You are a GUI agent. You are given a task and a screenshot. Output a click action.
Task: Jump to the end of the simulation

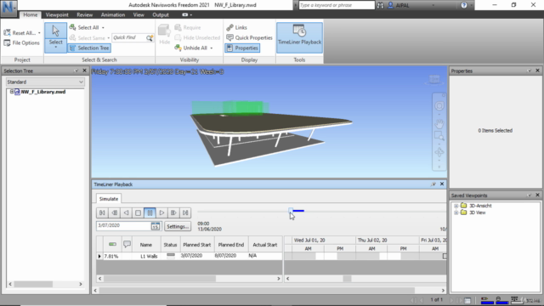tap(185, 212)
